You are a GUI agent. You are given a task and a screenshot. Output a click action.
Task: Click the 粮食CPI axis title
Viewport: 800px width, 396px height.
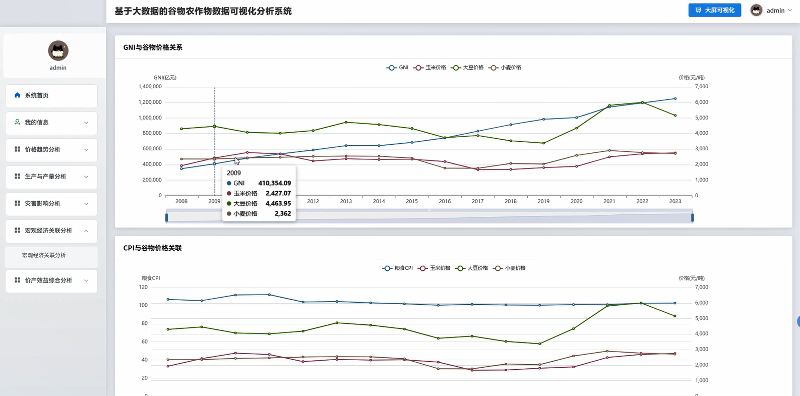(x=151, y=278)
